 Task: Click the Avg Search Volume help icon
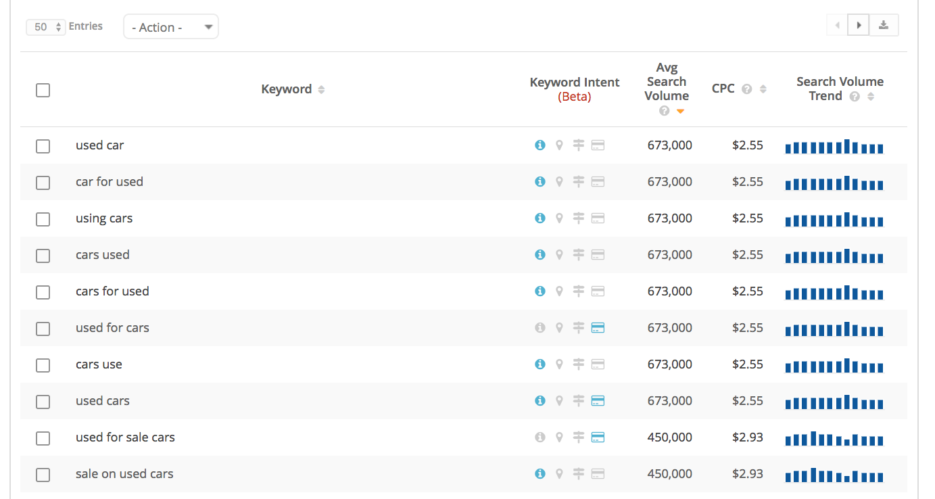(664, 111)
